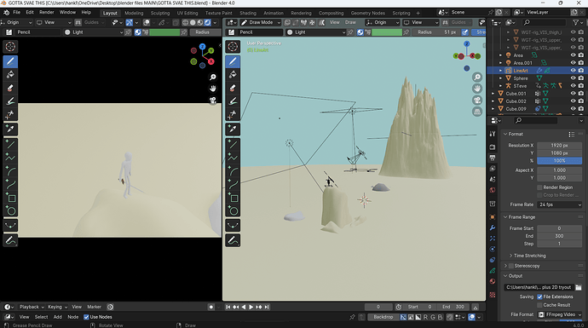Uncheck the File Extensions checkbox
Image resolution: width=588 pixels, height=328 pixels.
pyautogui.click(x=540, y=296)
